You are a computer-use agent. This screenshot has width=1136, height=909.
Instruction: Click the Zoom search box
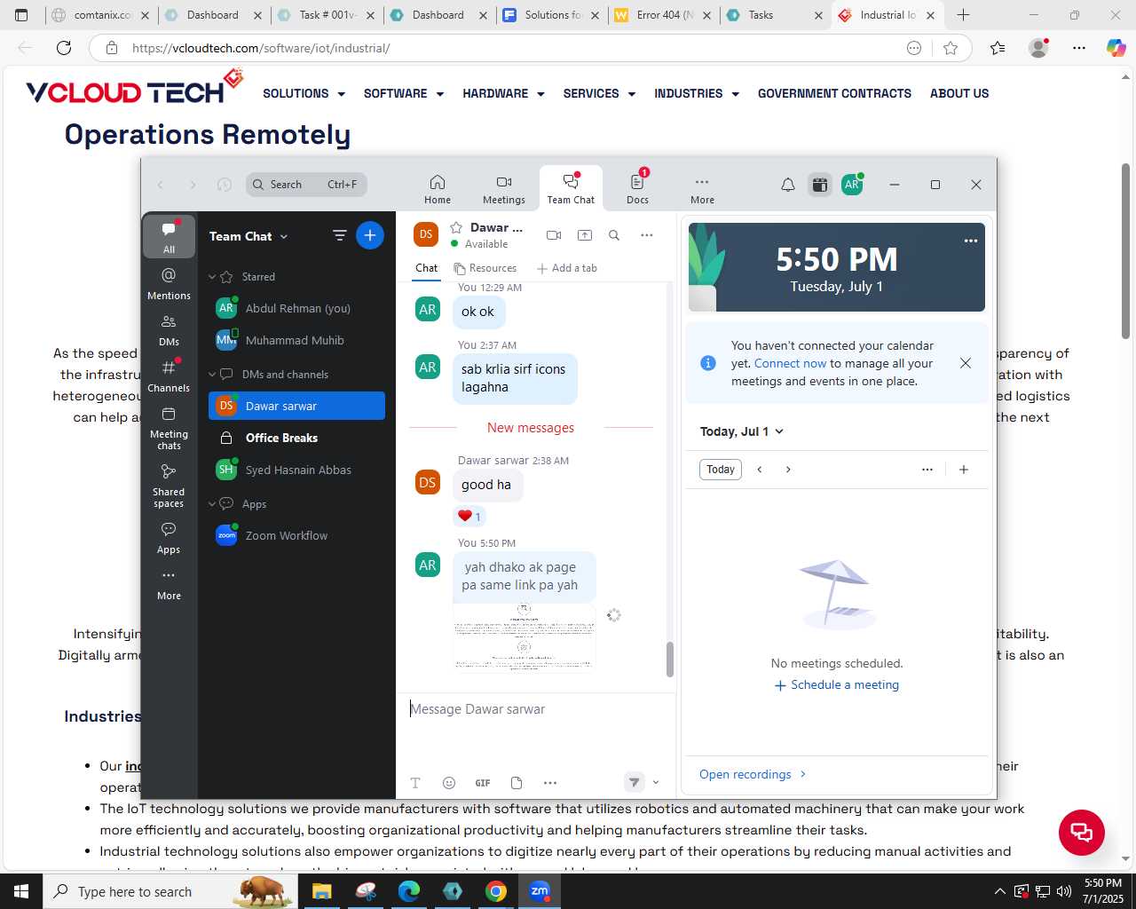coord(307,185)
